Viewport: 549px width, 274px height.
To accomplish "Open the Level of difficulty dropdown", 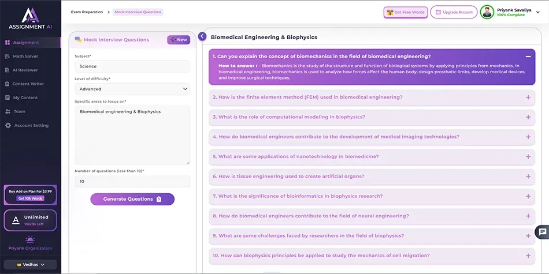I will click(x=132, y=89).
